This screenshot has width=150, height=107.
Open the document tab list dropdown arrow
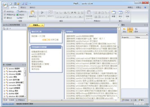click(x=118, y=25)
